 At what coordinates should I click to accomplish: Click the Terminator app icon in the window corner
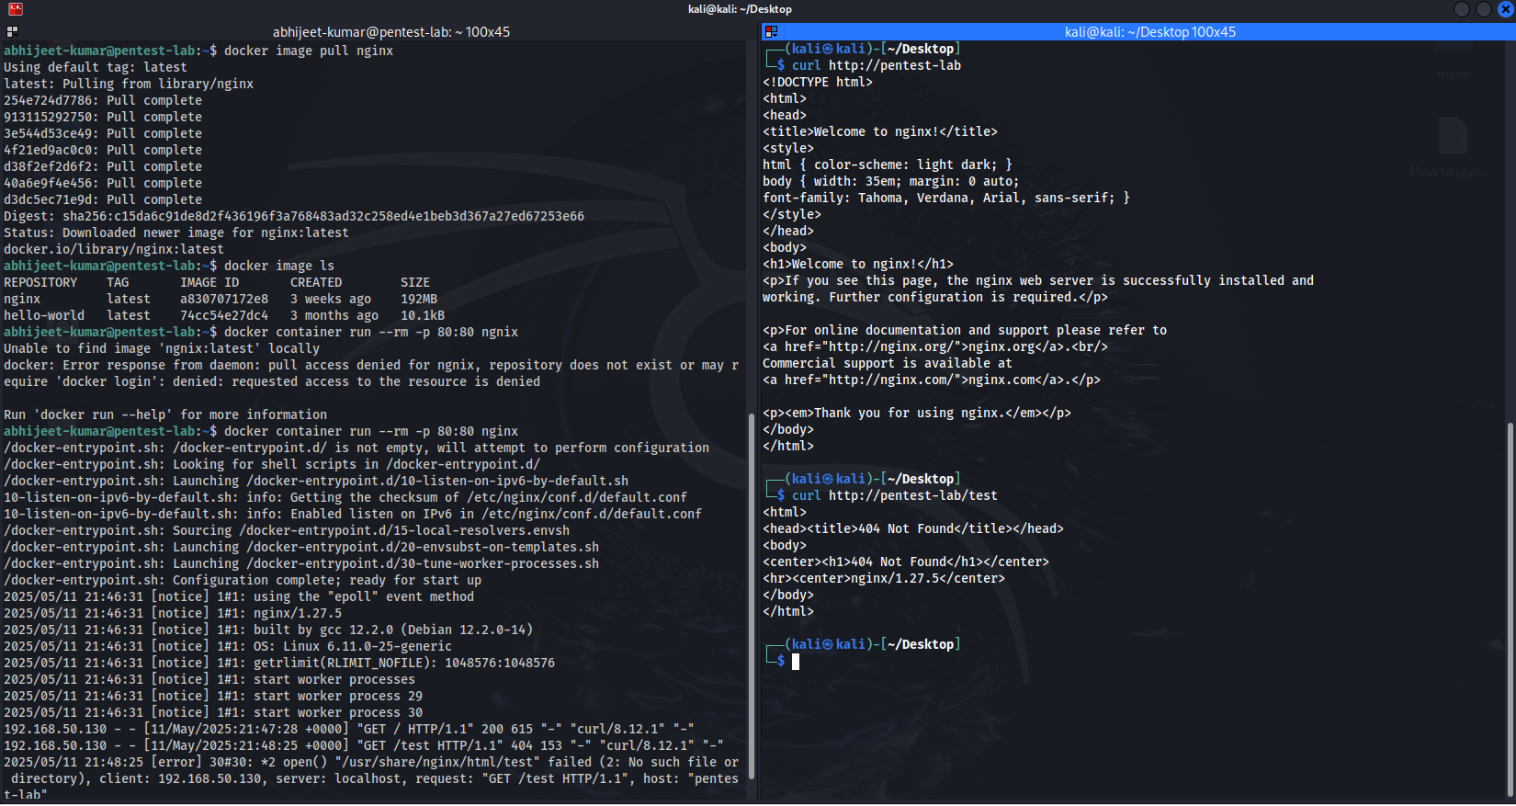16,9
